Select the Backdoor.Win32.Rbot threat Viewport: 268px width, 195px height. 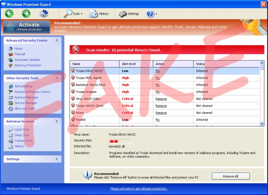pyautogui.click(x=165, y=85)
